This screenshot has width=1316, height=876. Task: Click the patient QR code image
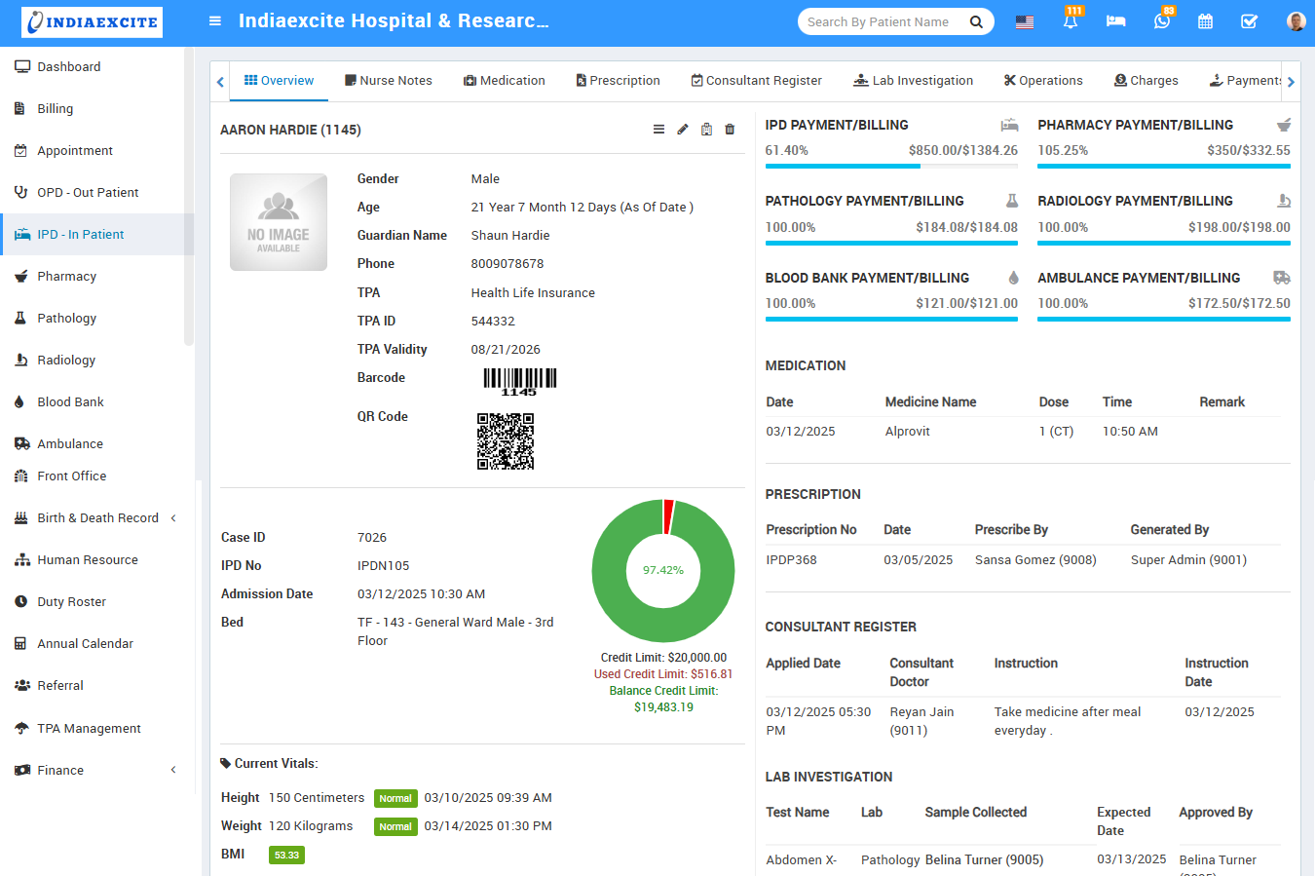(x=506, y=441)
